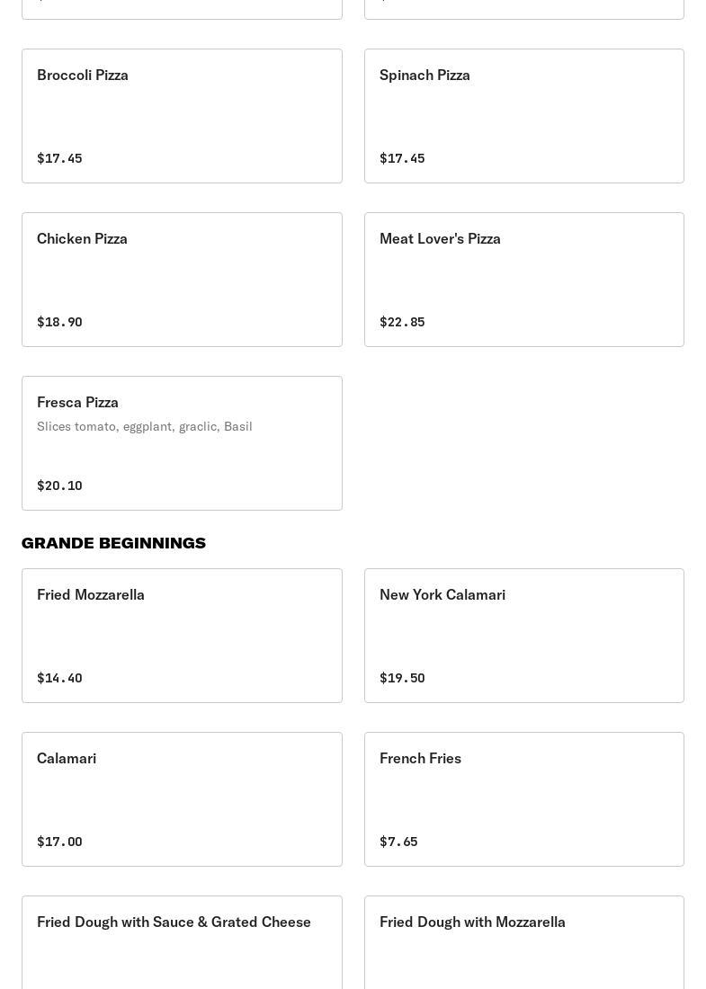Open the Broccoli Pizza menu item

(x=182, y=116)
